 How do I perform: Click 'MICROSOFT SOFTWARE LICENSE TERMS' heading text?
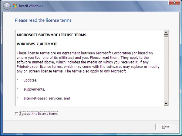[52, 35]
